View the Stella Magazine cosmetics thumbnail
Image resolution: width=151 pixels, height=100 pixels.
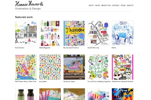[x=50, y=33]
